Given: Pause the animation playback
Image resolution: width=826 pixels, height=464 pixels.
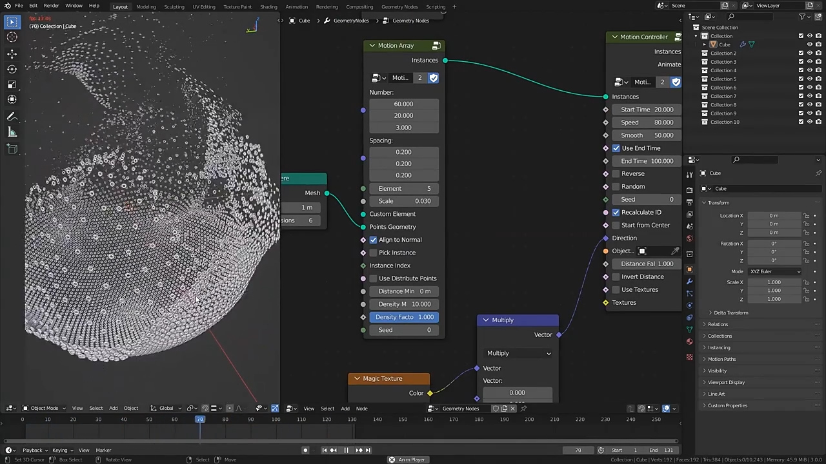Looking at the screenshot, I should [x=346, y=450].
